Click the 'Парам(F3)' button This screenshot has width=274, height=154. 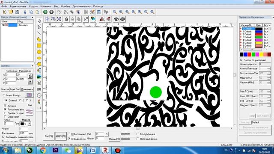pyautogui.click(x=114, y=139)
